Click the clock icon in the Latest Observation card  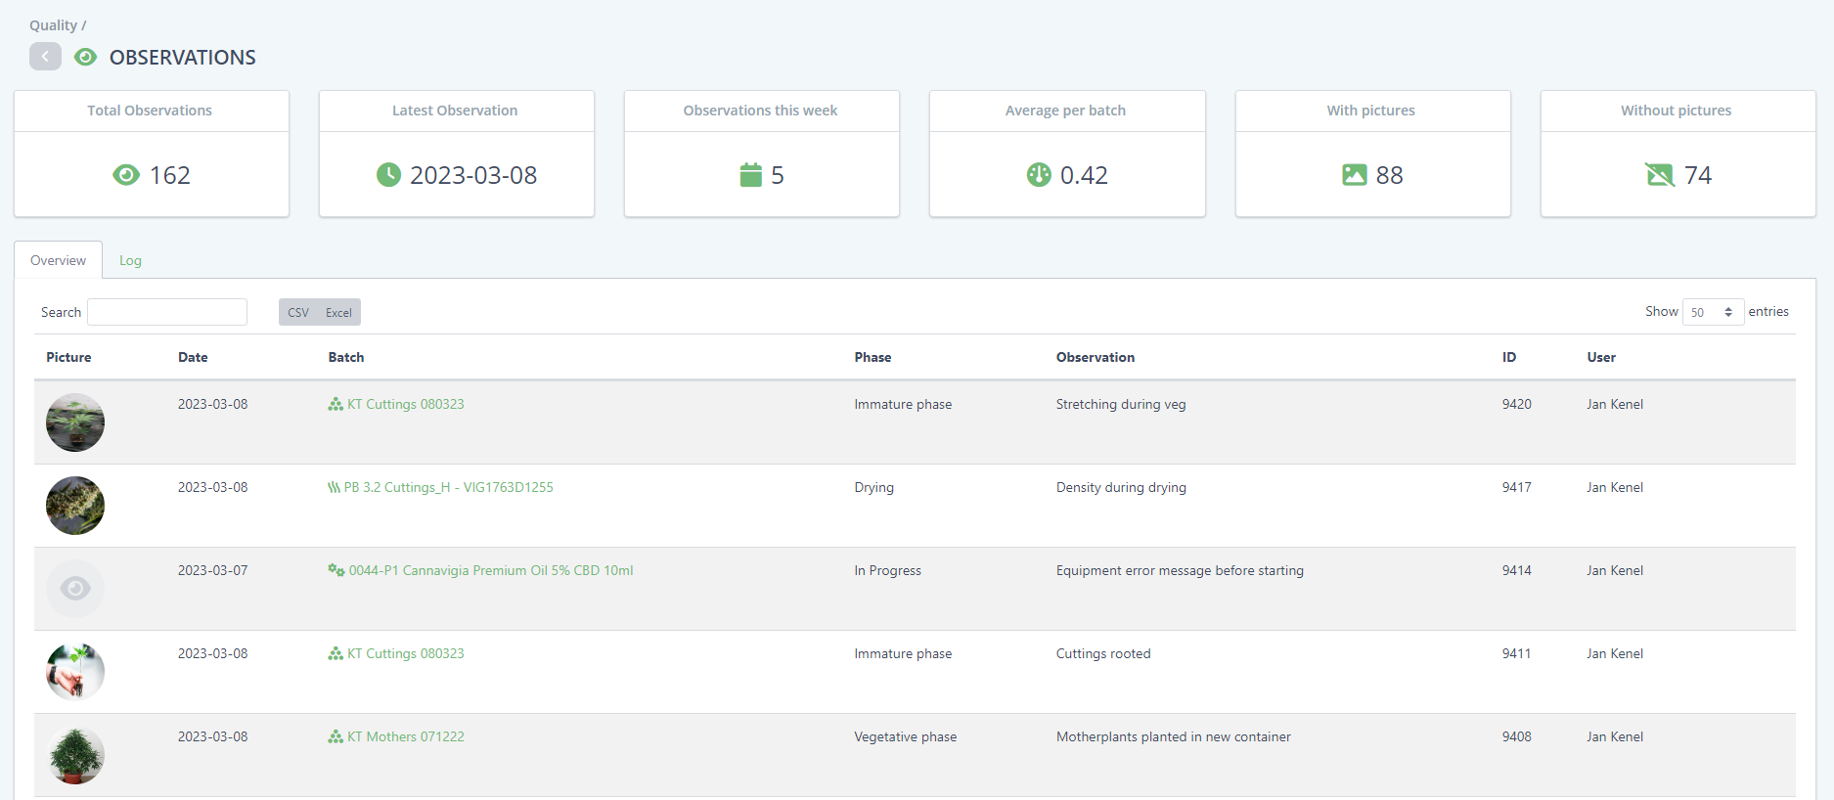click(x=388, y=175)
